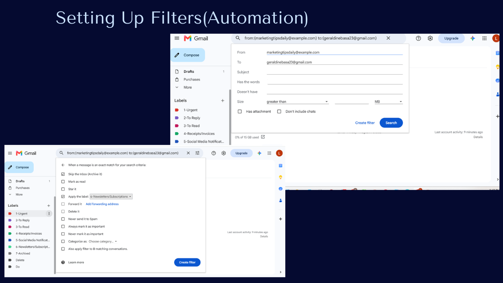503x283 pixels.
Task: Click the Add forwarding address link
Action: [x=102, y=204]
